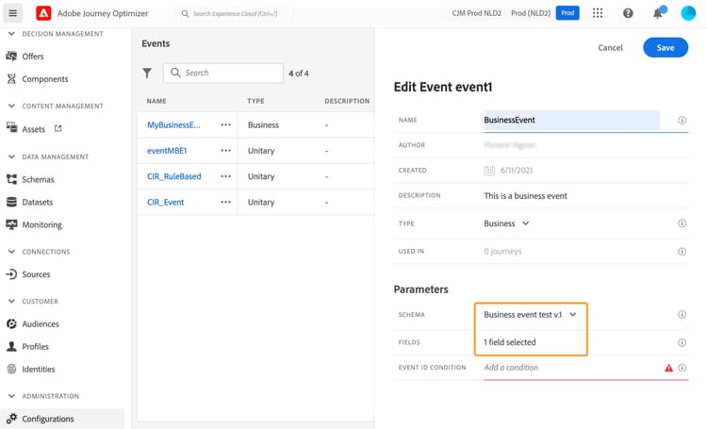Open Audiences in the sidebar
This screenshot has width=707, height=429.
[x=40, y=324]
